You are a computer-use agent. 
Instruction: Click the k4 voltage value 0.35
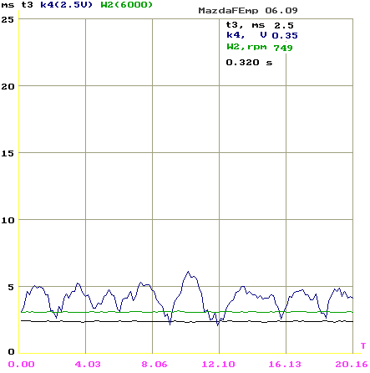point(285,36)
